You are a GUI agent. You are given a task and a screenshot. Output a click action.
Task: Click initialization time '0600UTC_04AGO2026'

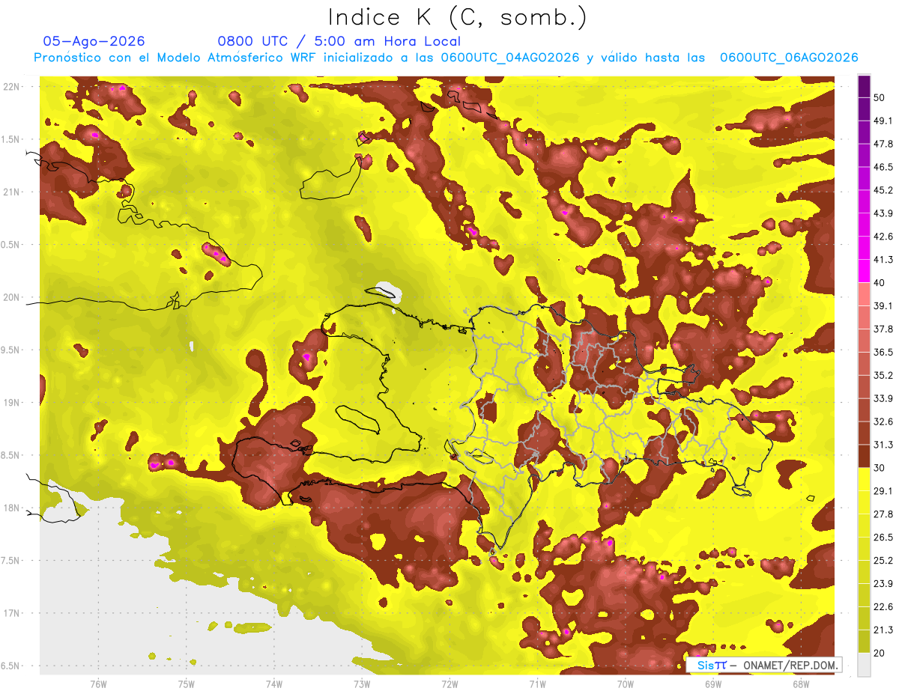pyautogui.click(x=510, y=58)
